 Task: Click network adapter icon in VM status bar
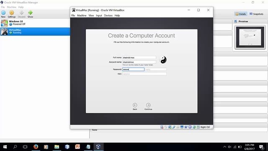[x=170, y=127]
